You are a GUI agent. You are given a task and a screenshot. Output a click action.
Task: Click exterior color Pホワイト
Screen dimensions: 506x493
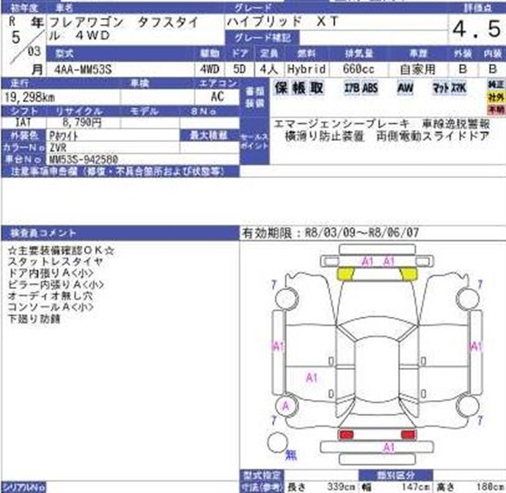(x=64, y=136)
